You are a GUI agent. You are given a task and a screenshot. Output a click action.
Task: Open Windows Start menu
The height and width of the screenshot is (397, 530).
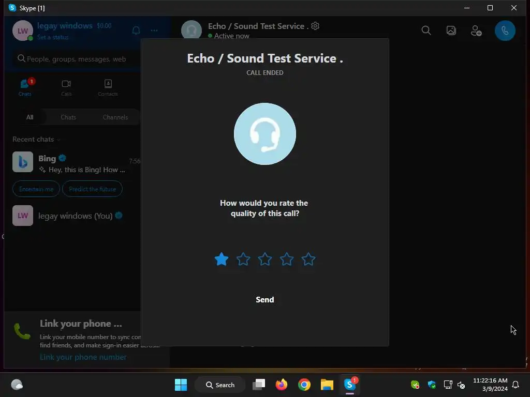(181, 385)
